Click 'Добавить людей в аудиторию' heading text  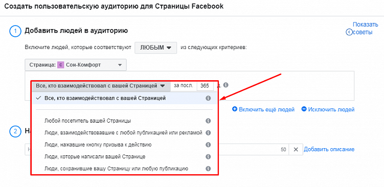click(x=76, y=31)
